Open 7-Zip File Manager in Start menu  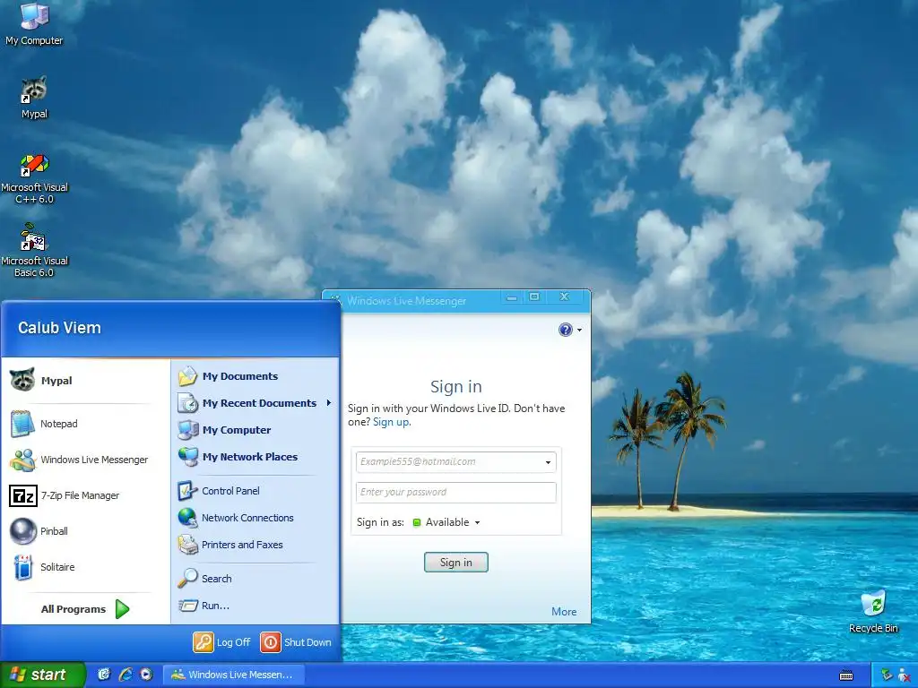(x=85, y=495)
